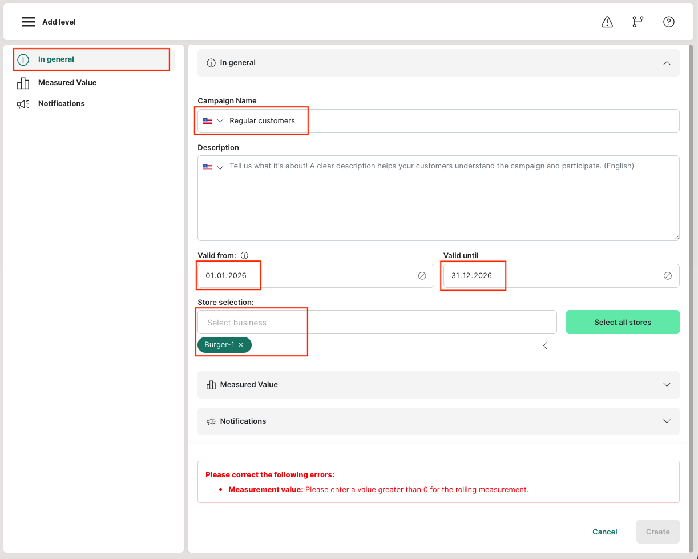This screenshot has height=559, width=698.
Task: Expand the Notifications section
Action: pos(667,421)
